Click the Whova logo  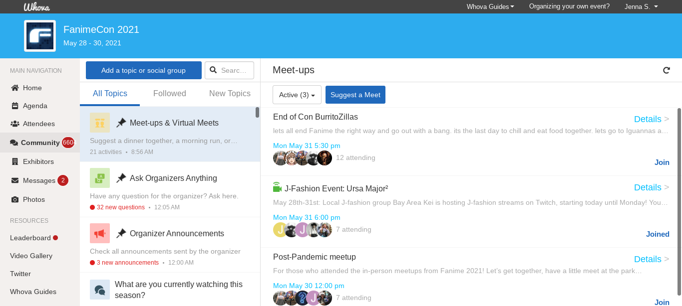click(36, 7)
